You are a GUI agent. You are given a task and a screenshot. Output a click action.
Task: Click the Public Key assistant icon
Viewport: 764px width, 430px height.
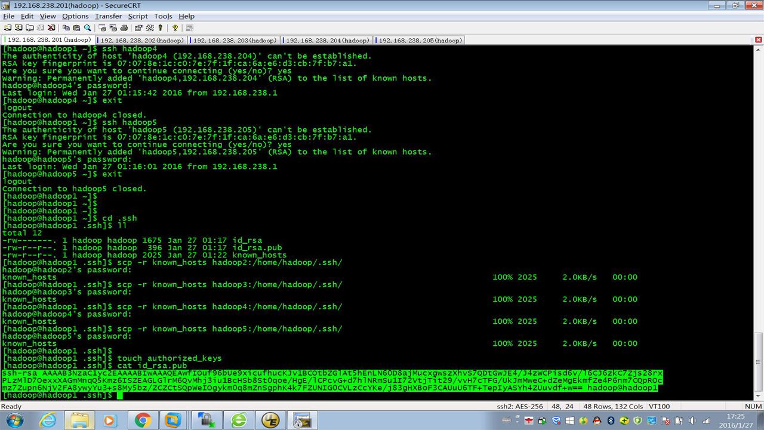click(161, 27)
